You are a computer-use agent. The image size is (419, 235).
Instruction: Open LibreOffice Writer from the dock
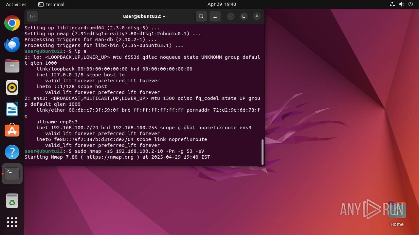coord(12,109)
